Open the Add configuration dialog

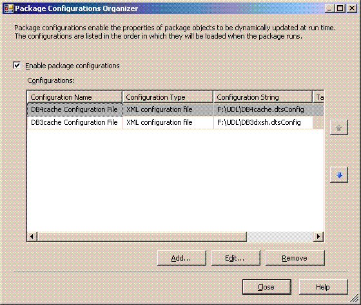pos(182,258)
